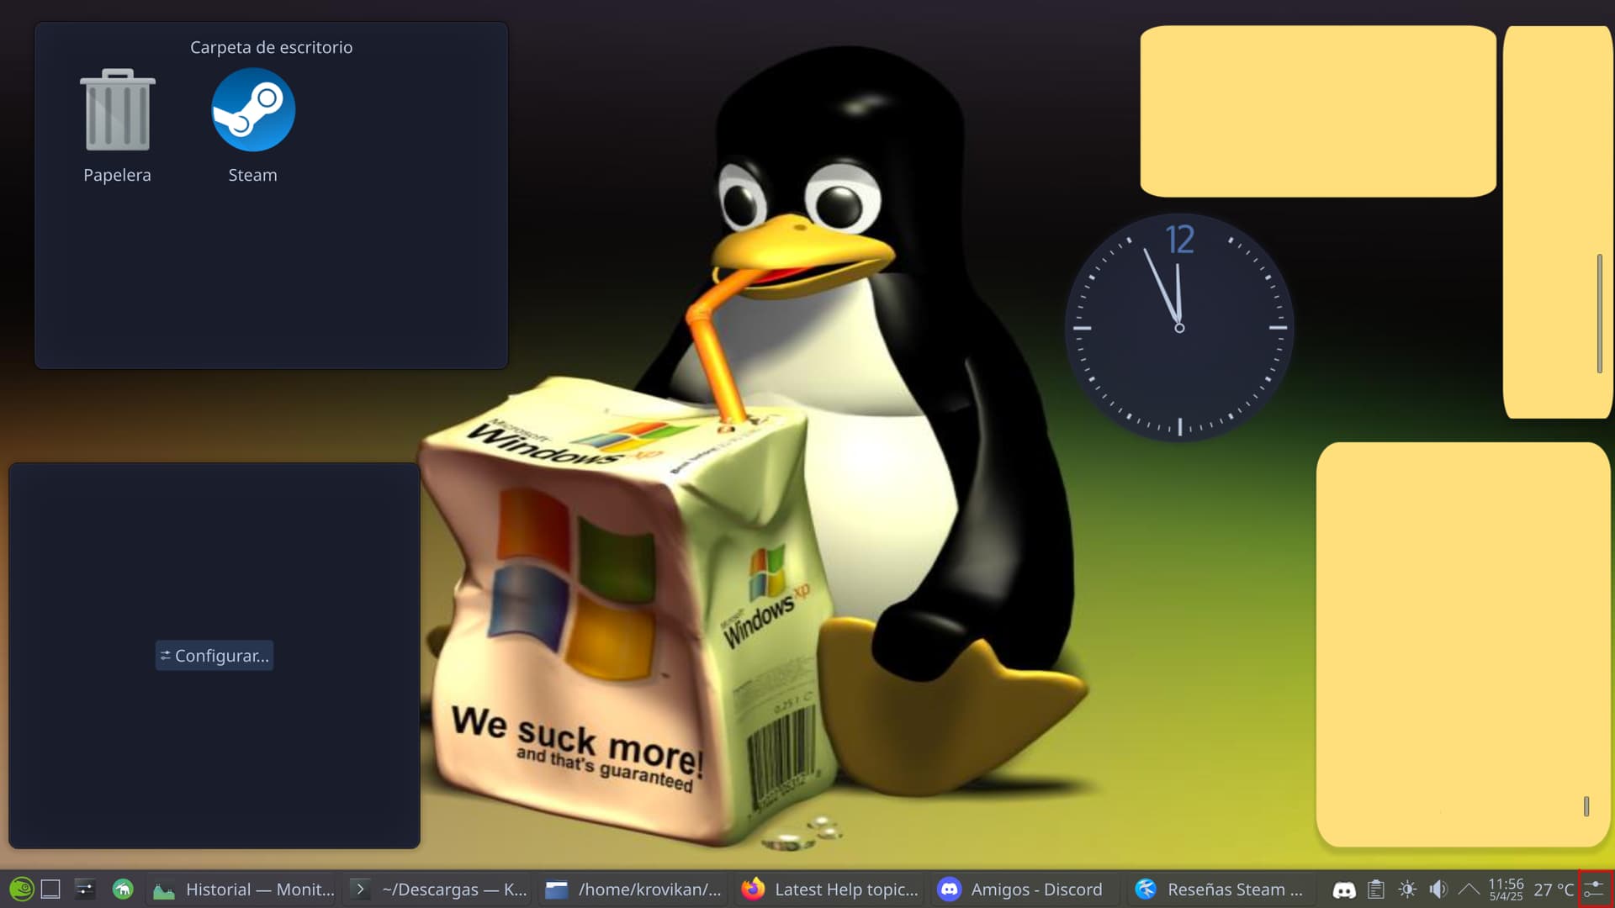Click the scrollbar in the tall narrow yellow note

(1599, 313)
